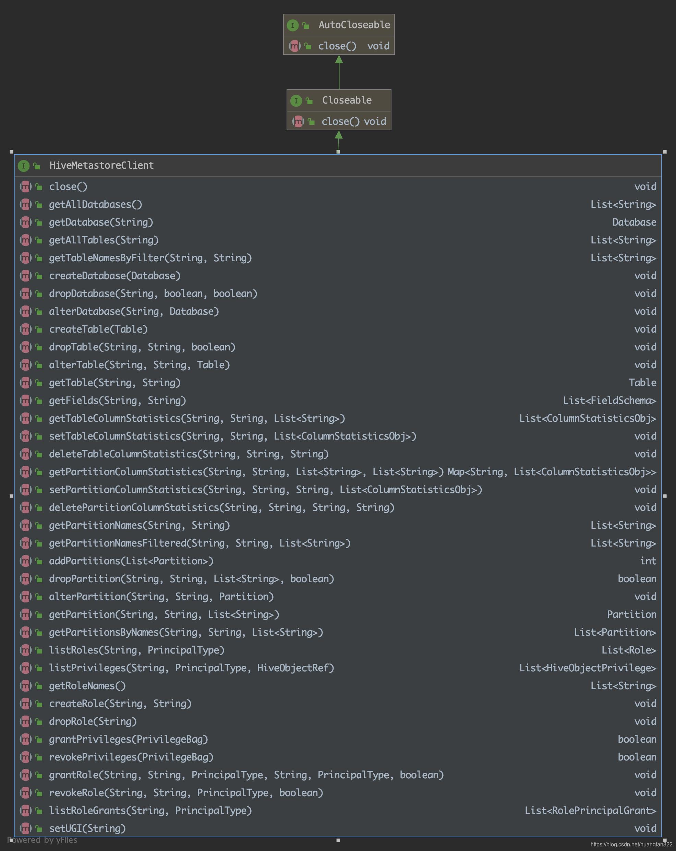Click List<RolePrincipalGrant> return type
676x851 pixels.
point(590,810)
